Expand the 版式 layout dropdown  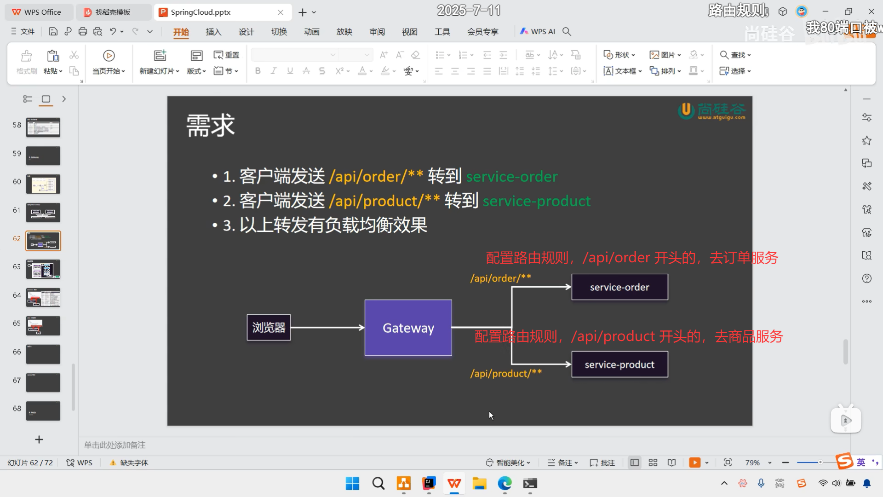(x=196, y=71)
